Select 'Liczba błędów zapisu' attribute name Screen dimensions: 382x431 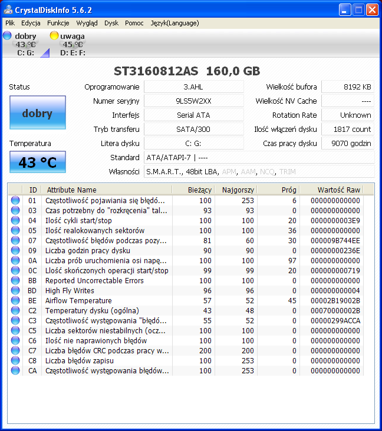pos(79,360)
